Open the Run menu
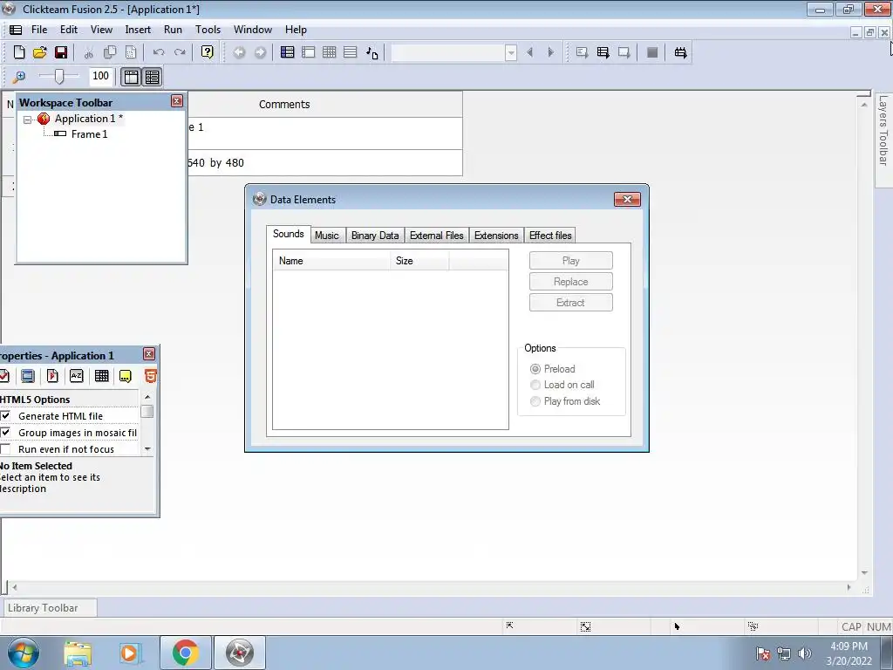This screenshot has width=893, height=670. [x=174, y=30]
